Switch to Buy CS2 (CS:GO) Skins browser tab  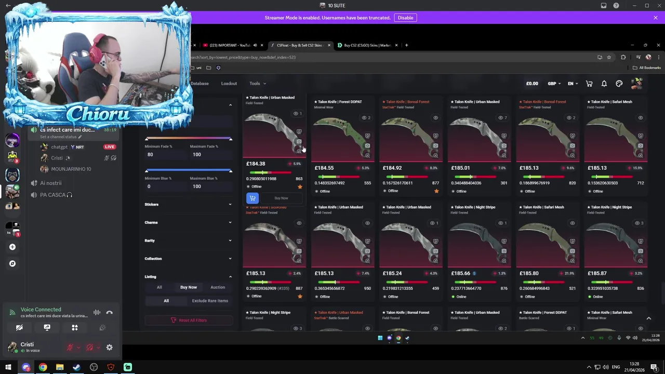coord(368,45)
